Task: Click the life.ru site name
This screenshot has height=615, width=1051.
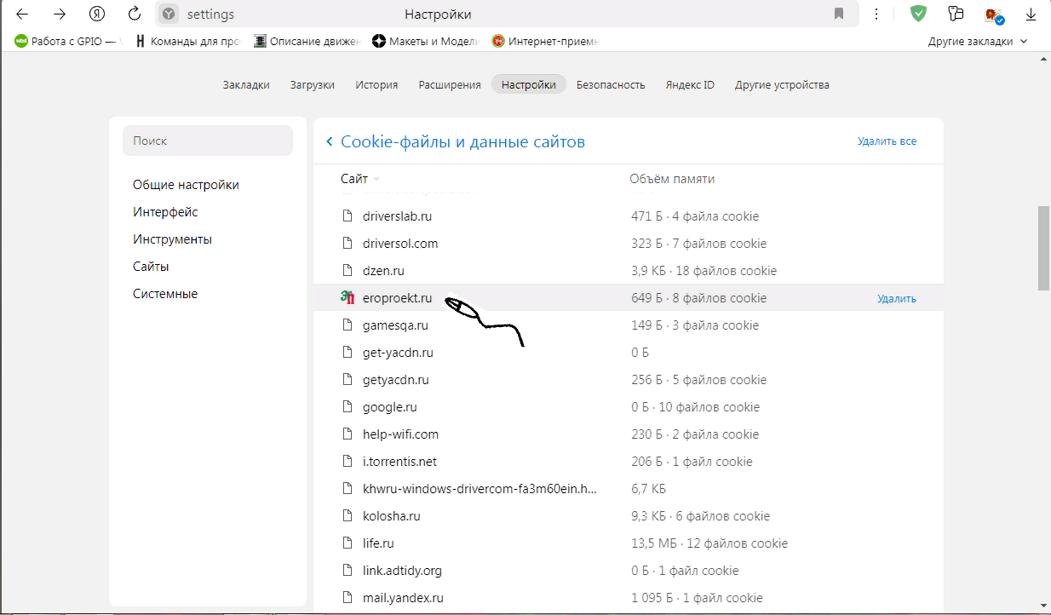Action: point(378,543)
